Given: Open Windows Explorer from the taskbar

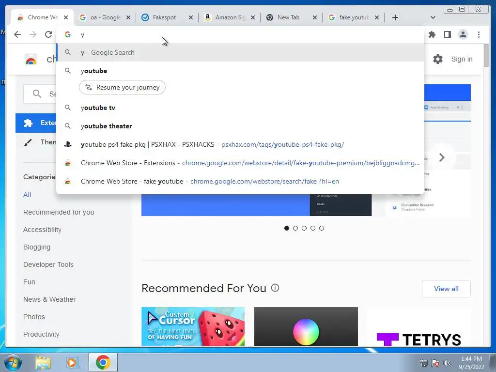Looking at the screenshot, I should pyautogui.click(x=43, y=363).
